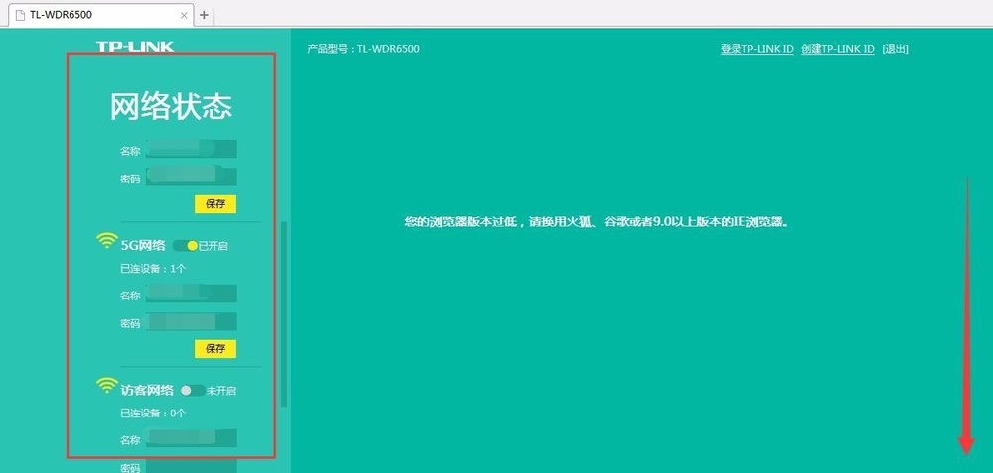Save main network settings with top 保存 button
Viewport: 993px width, 473px height.
pyautogui.click(x=215, y=204)
